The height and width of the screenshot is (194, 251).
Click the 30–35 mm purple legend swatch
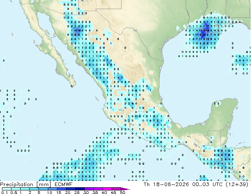pyautogui.click(x=89, y=189)
